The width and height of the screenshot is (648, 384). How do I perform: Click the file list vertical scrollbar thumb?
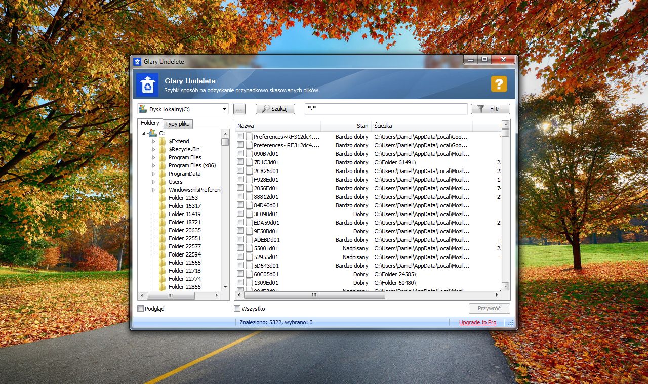505,133
